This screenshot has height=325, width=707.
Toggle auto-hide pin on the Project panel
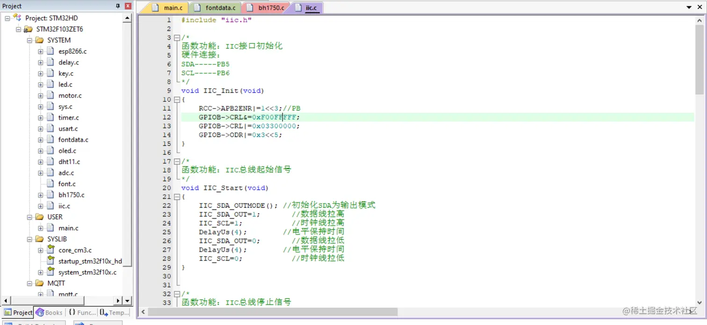coord(118,6)
